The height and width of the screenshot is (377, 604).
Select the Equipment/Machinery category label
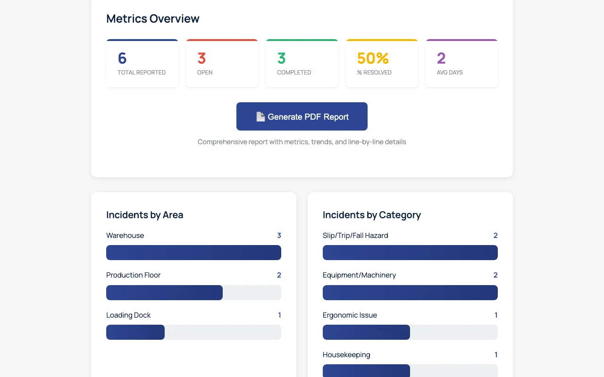(x=359, y=275)
